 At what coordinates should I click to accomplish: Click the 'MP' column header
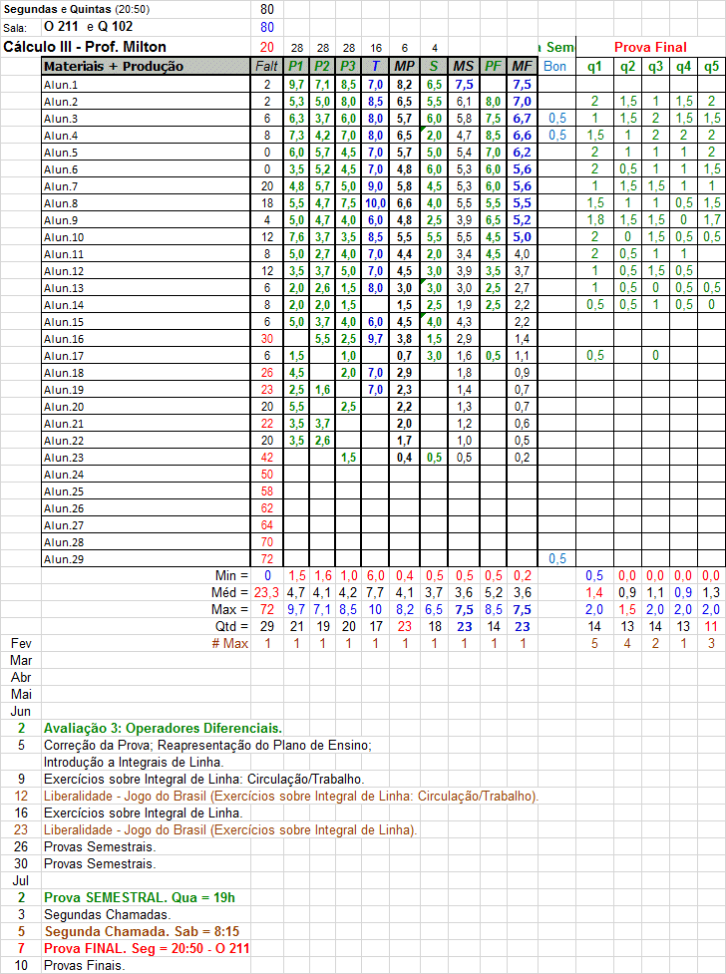[404, 67]
